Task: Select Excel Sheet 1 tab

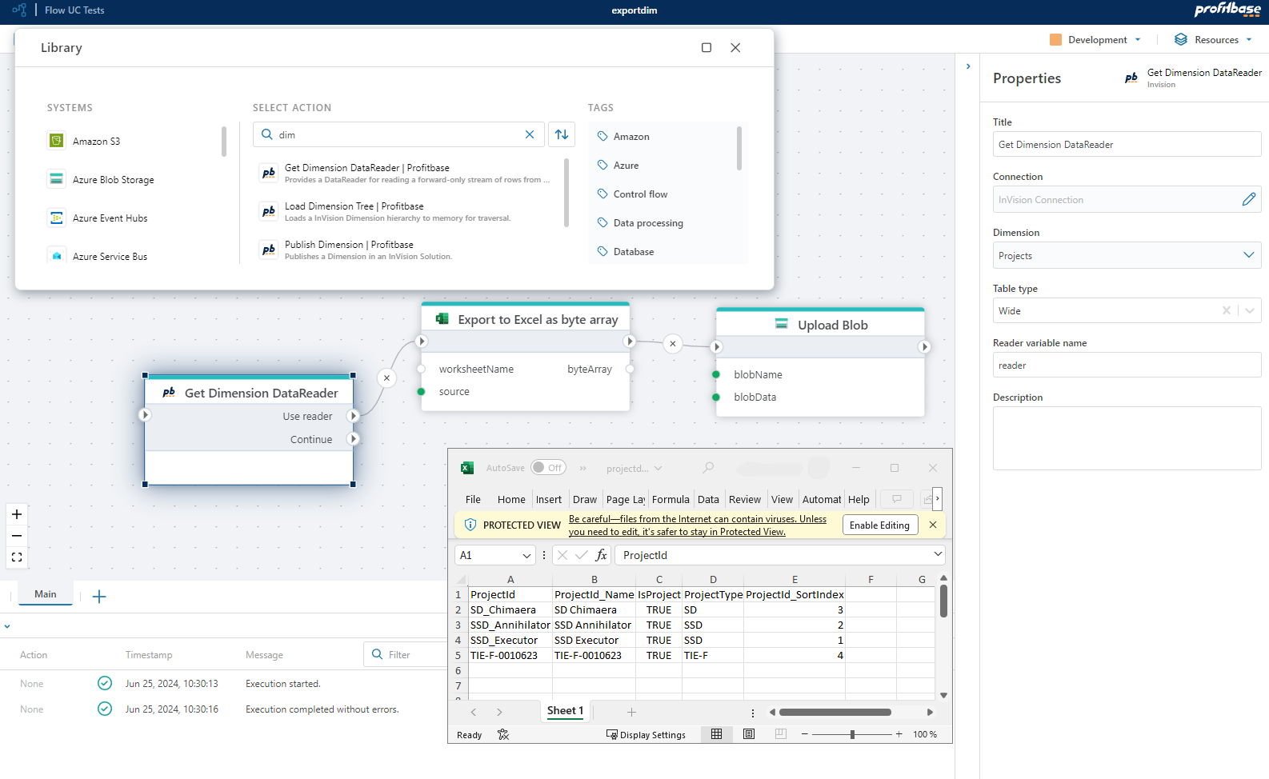Action: (x=565, y=711)
